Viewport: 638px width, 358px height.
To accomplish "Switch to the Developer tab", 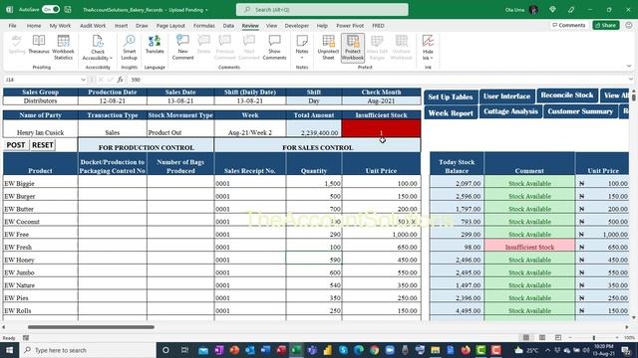I will point(297,26).
